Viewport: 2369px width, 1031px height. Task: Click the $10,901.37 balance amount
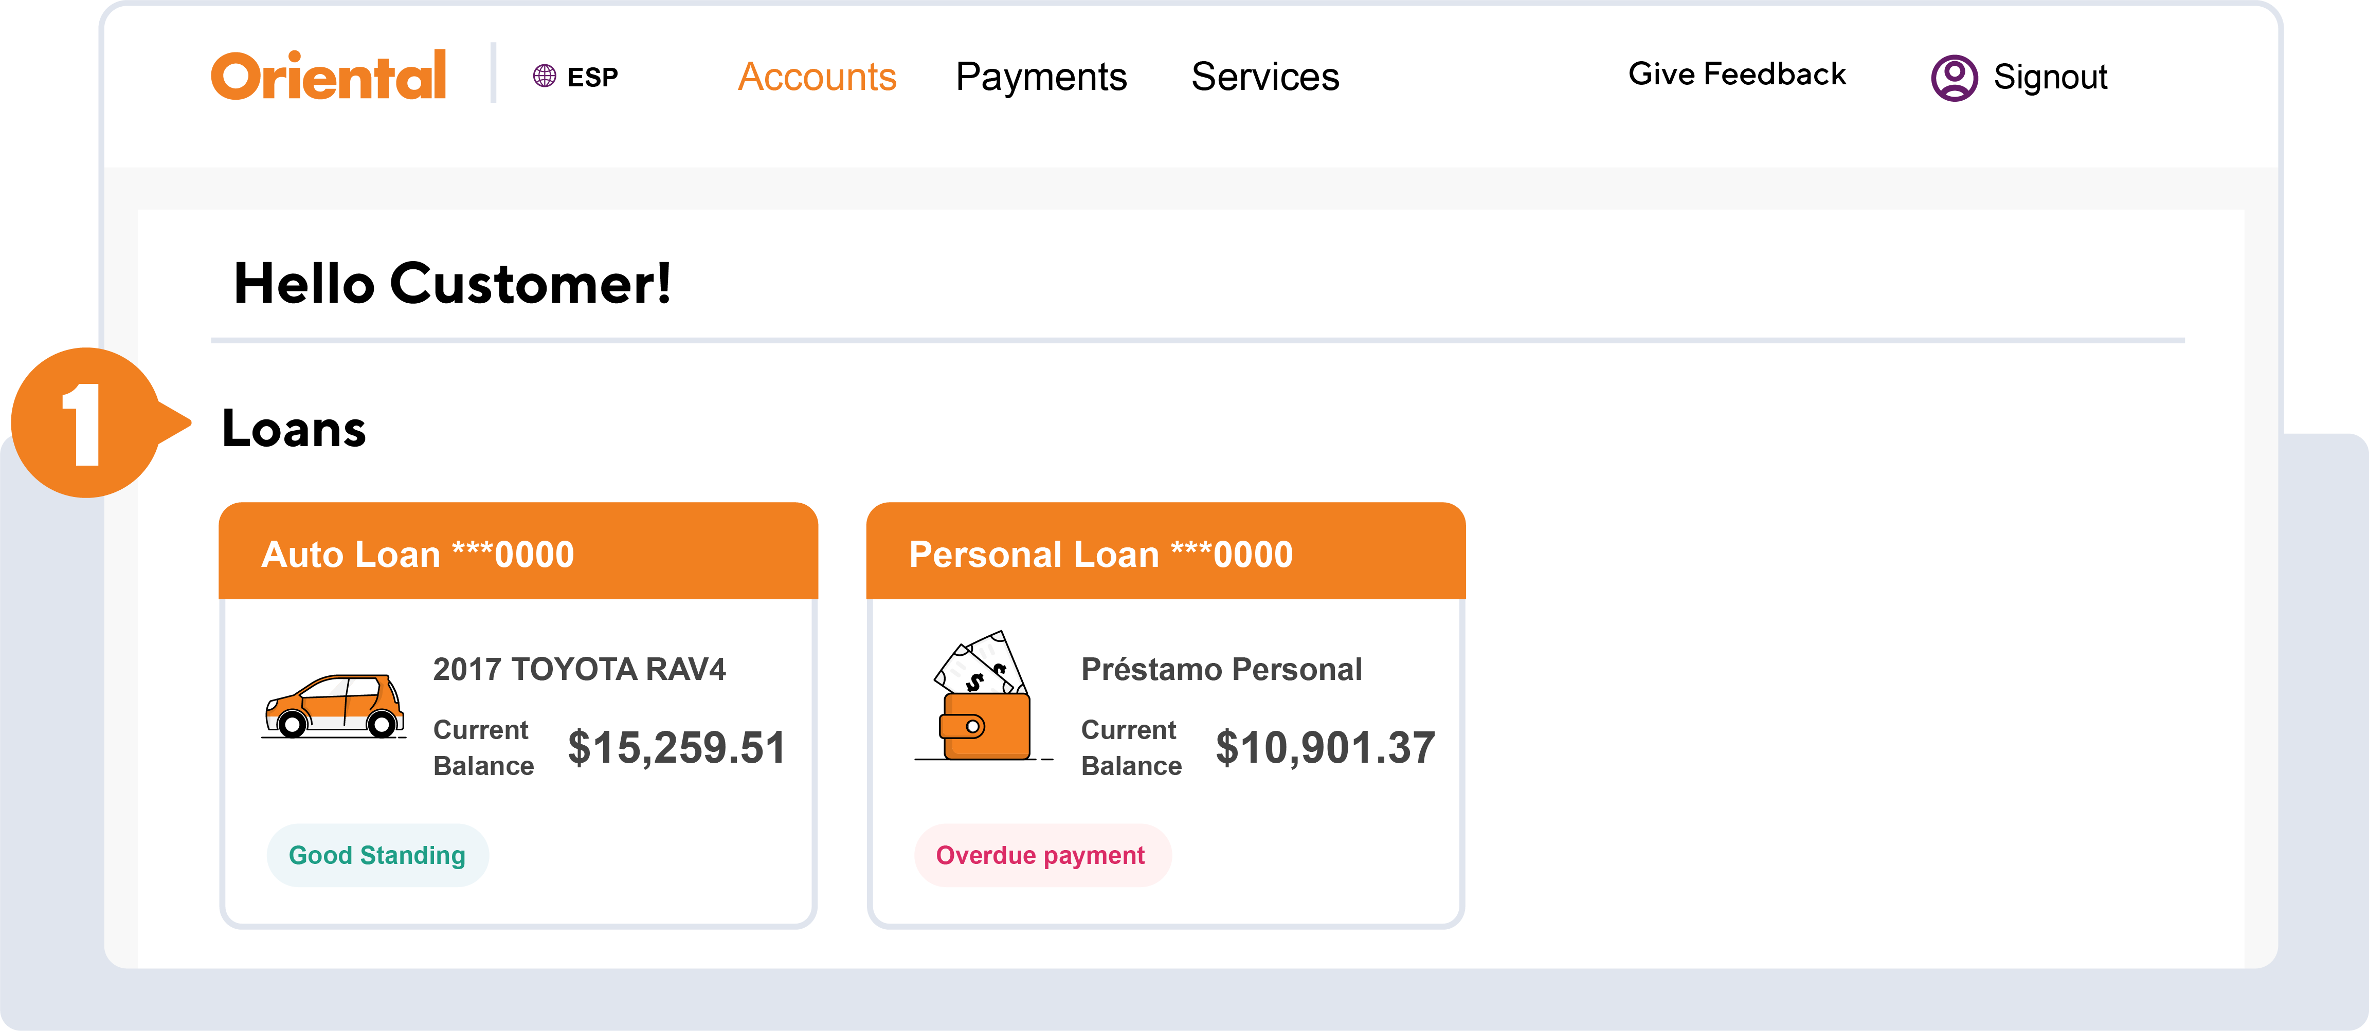coord(1325,747)
